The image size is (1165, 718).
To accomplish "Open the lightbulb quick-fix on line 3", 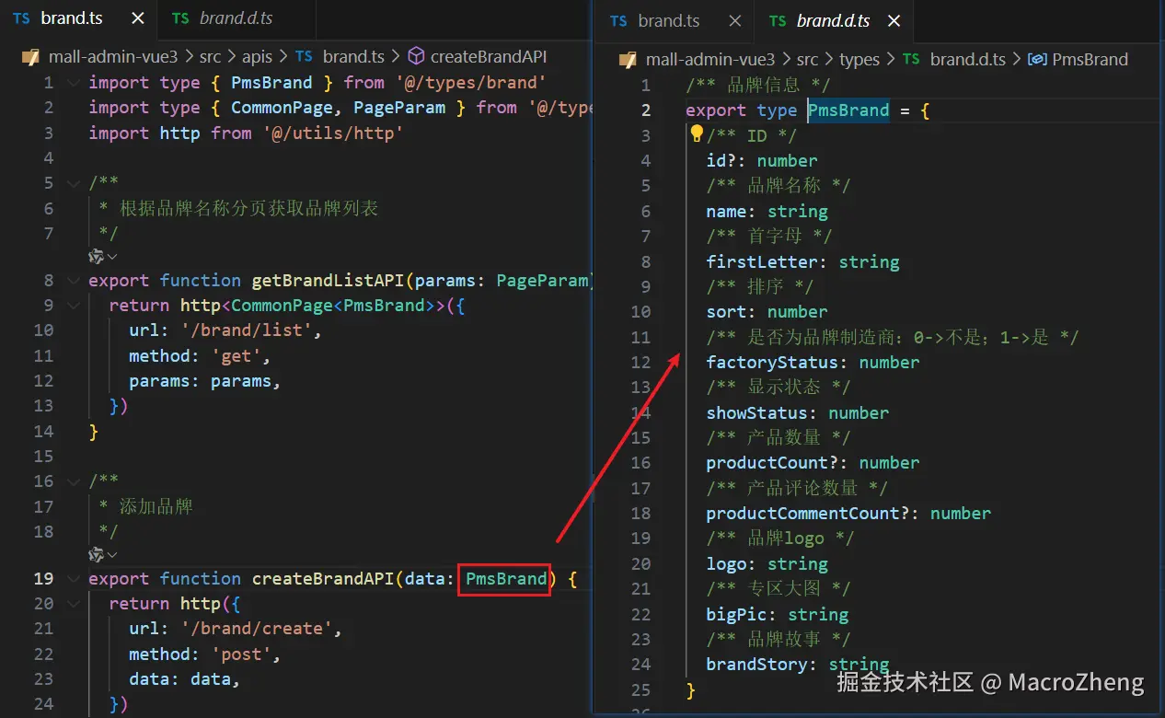I will pos(697,134).
